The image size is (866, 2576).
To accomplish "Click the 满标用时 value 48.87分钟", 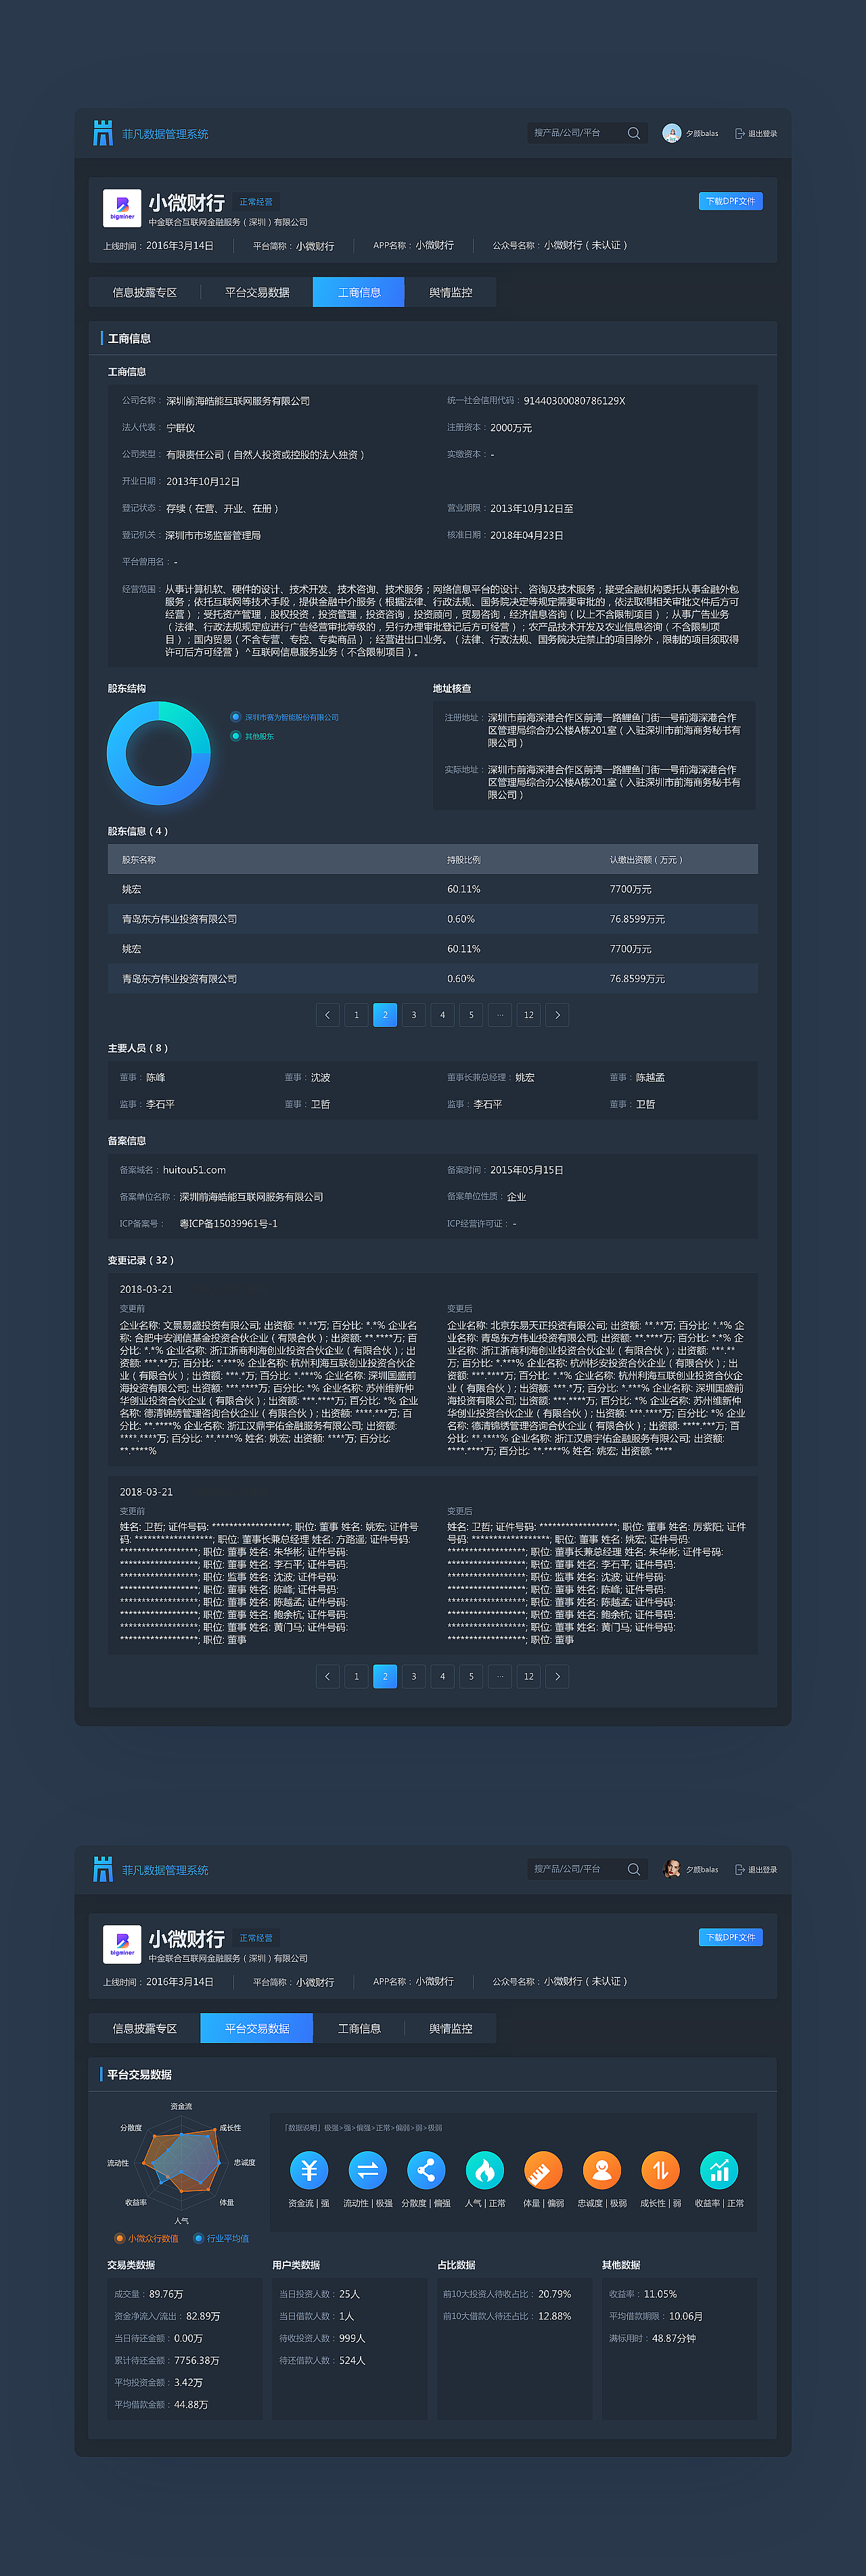I will (674, 2338).
